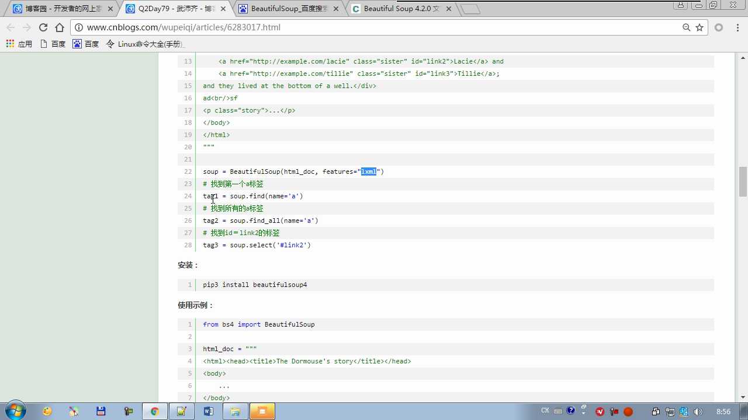
Task: Click the highlighted 'lxml' text
Action: click(369, 171)
